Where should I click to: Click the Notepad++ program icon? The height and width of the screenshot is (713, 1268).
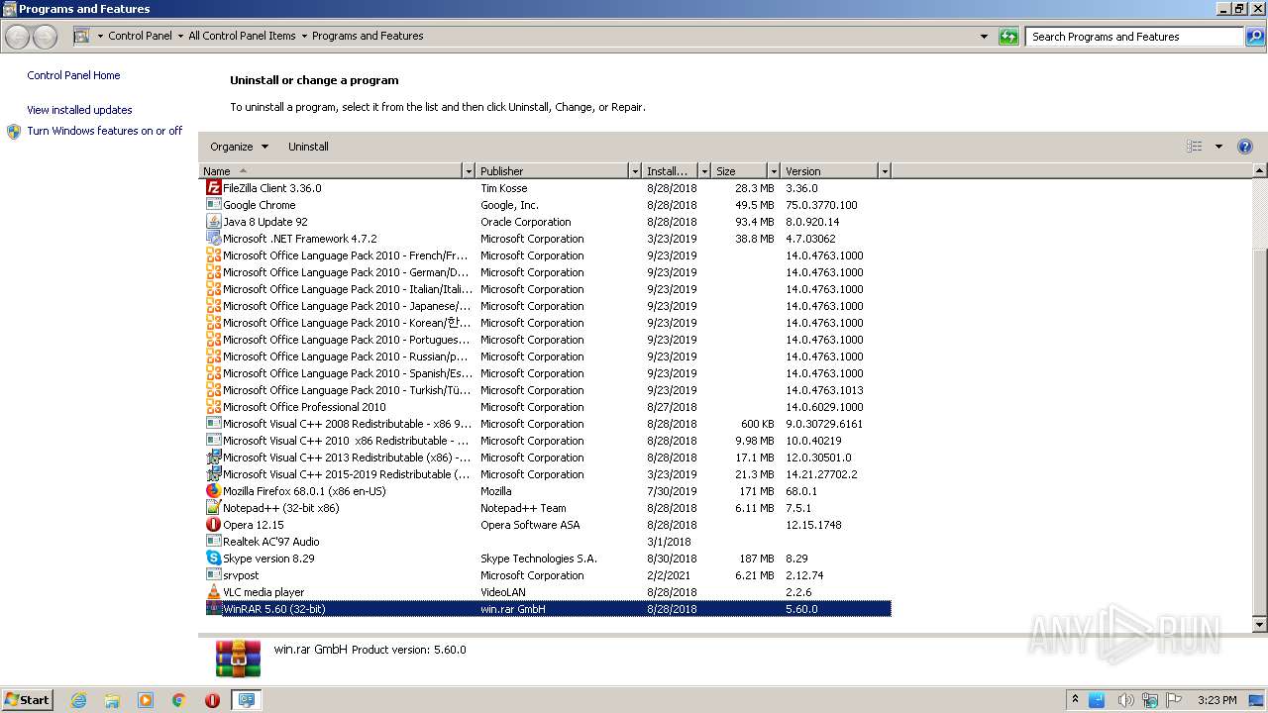[213, 507]
